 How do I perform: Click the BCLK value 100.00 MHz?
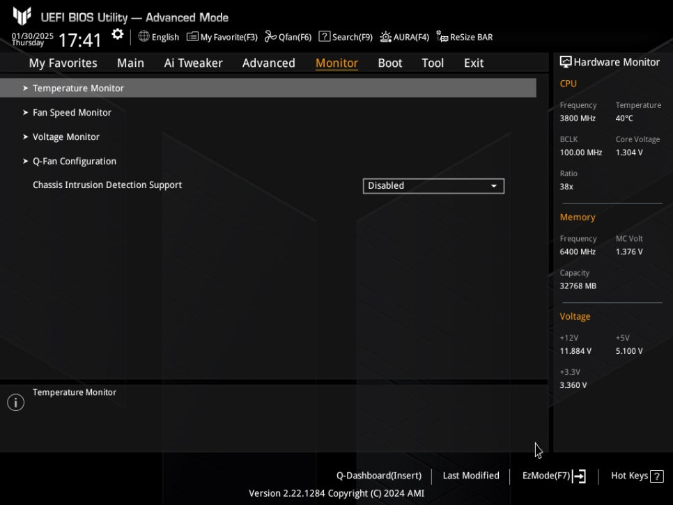pyautogui.click(x=581, y=153)
